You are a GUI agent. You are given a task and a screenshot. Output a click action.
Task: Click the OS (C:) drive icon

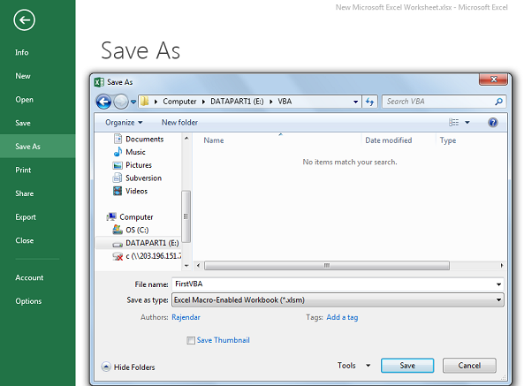pos(118,230)
